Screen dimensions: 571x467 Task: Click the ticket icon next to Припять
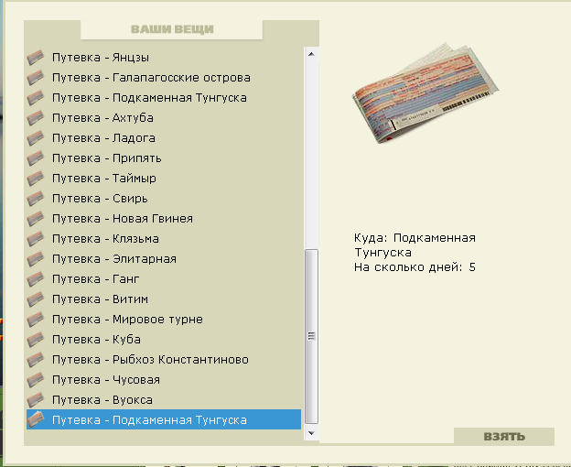coord(36,158)
